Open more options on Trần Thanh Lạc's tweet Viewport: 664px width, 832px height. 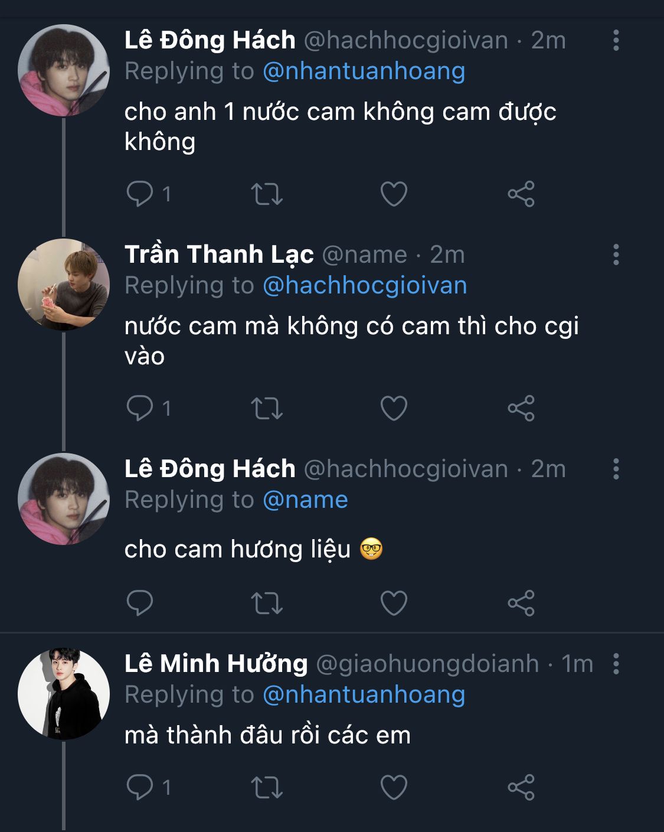616,255
